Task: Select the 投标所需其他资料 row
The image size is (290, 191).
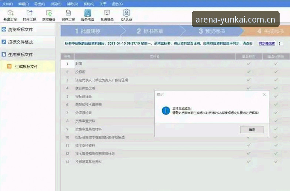Action: click(175, 162)
